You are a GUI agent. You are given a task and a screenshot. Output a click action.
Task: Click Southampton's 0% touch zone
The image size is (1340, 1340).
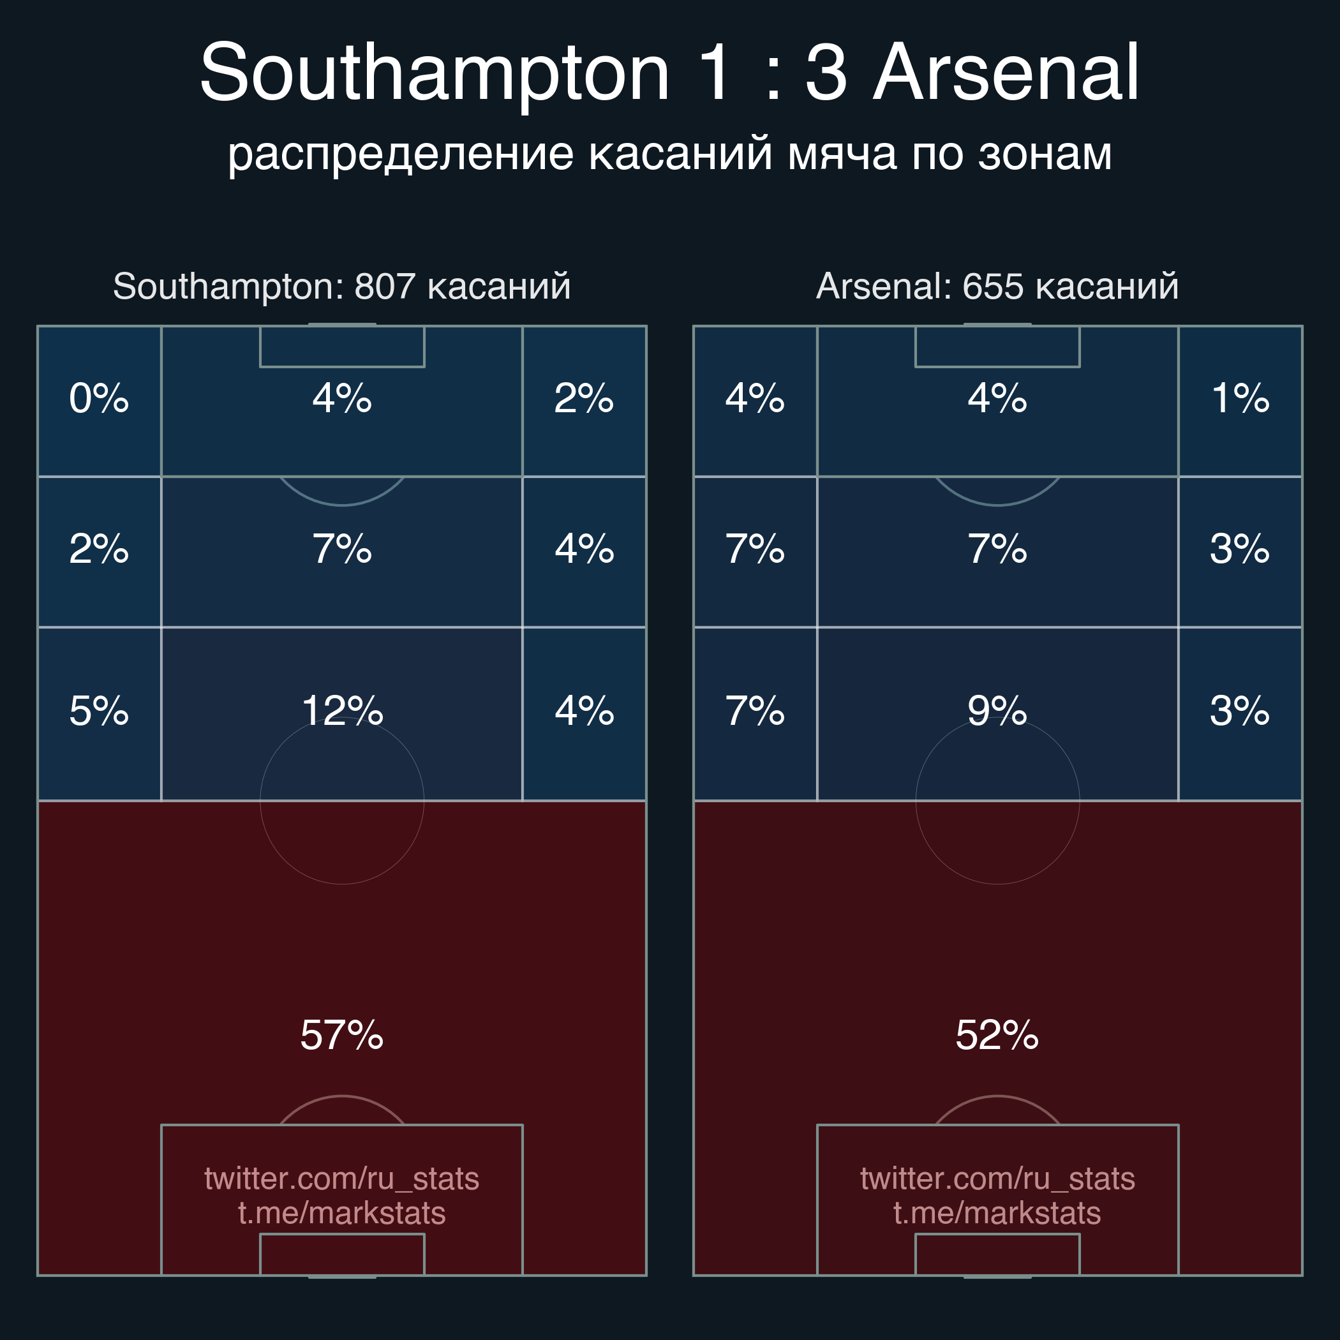99,399
